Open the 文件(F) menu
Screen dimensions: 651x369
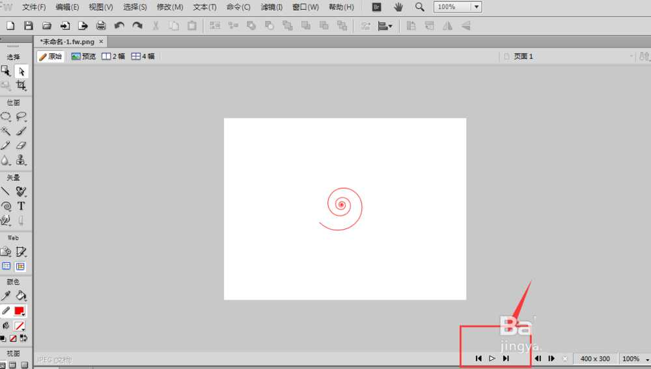pos(34,7)
